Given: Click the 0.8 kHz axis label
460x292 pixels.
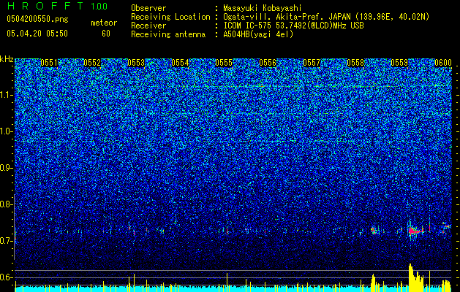Looking at the screenshot, I should click(x=6, y=204).
